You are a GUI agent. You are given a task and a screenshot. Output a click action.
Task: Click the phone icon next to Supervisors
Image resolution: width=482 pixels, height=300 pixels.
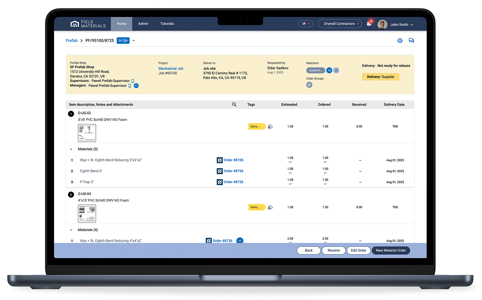133,81
